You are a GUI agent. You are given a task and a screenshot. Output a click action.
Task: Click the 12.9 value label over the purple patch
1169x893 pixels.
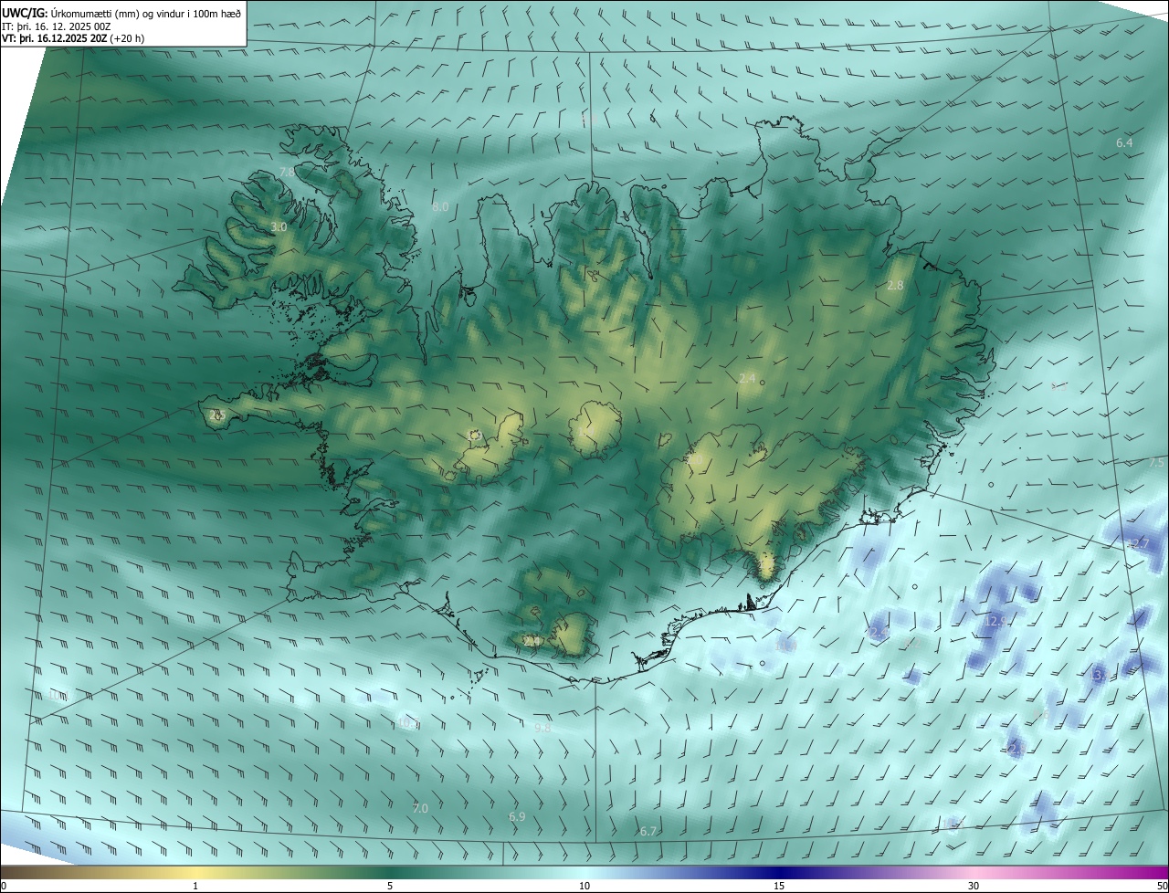click(995, 621)
